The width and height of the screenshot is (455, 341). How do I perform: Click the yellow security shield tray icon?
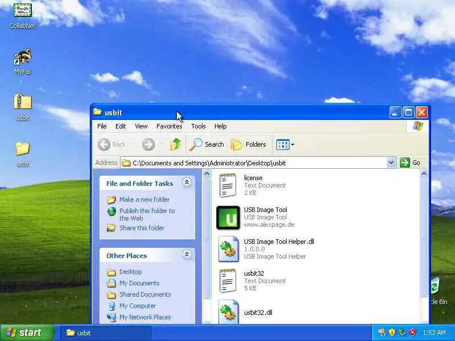(x=392, y=332)
